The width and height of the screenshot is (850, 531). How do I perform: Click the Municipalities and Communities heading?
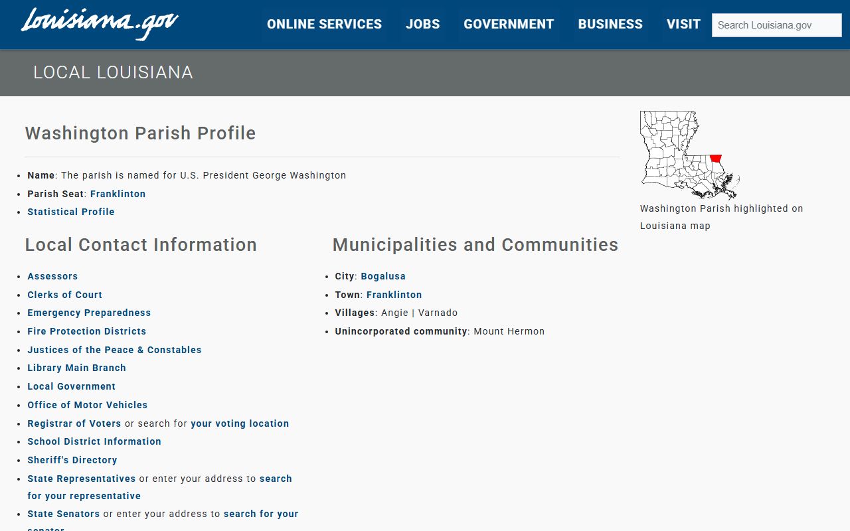475,244
